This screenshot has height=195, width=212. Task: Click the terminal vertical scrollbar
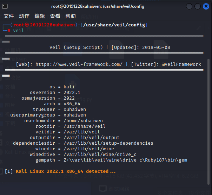tap(208, 122)
